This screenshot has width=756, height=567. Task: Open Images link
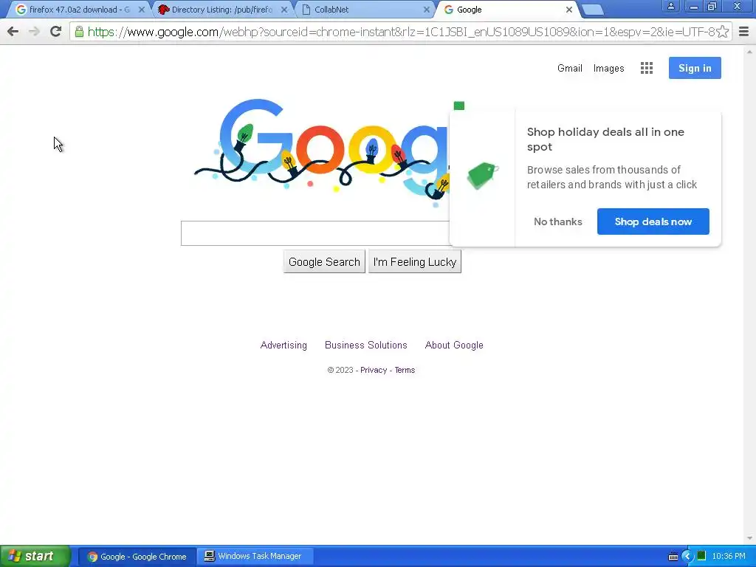pos(608,69)
